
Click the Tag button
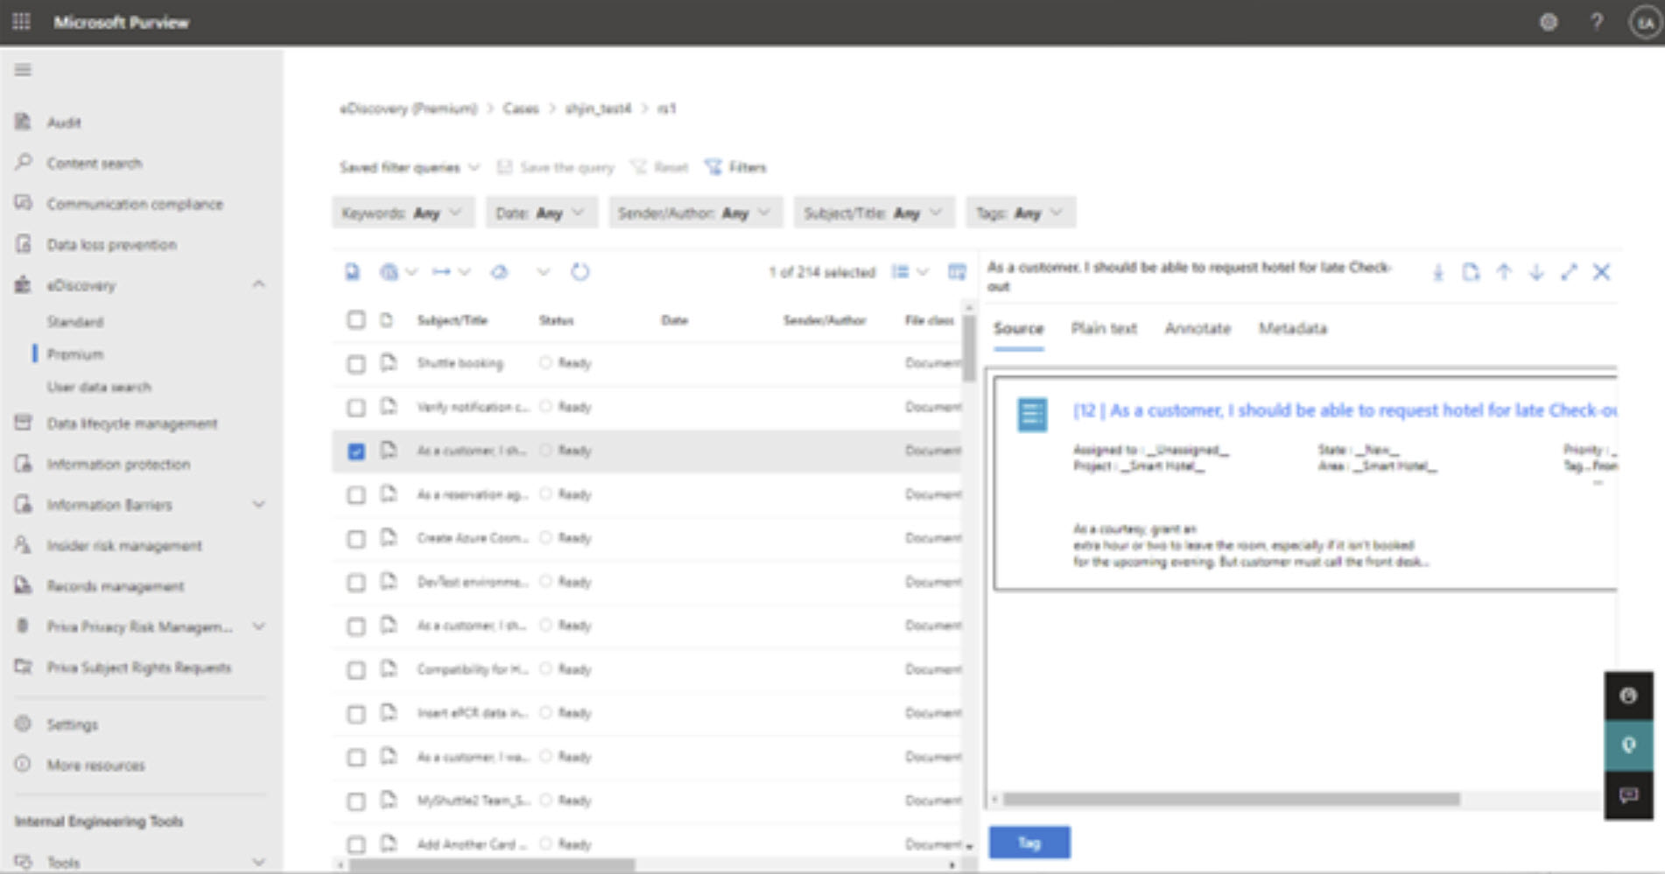pyautogui.click(x=1029, y=843)
